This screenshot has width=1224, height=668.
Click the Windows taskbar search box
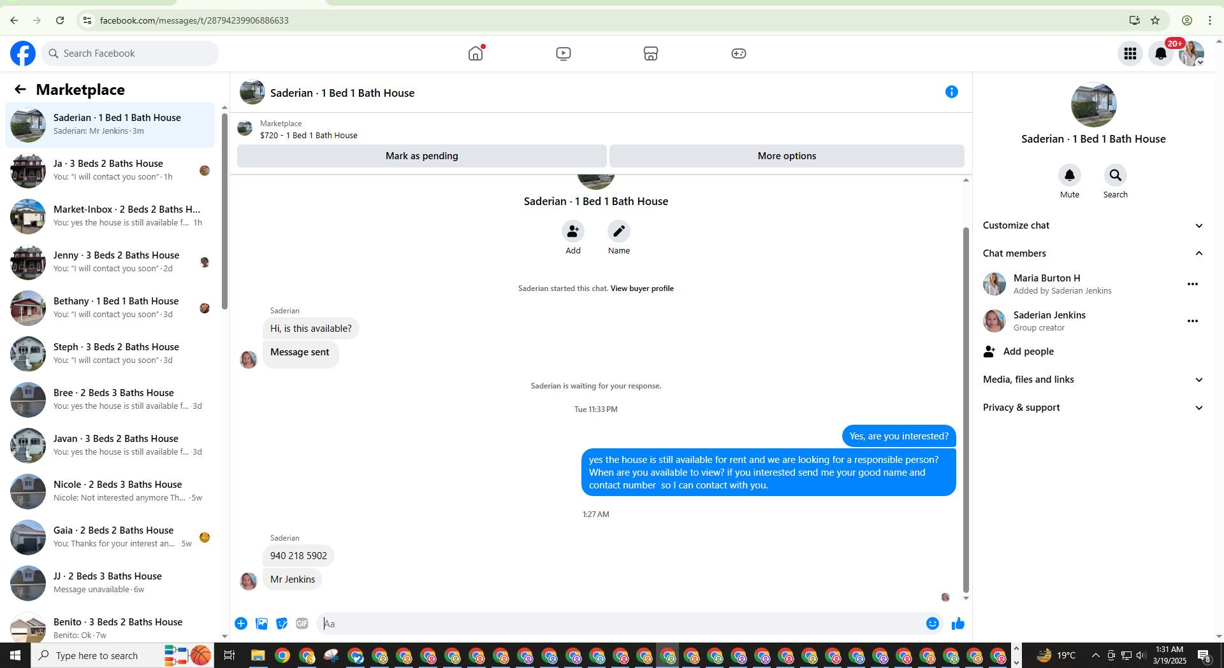(122, 655)
